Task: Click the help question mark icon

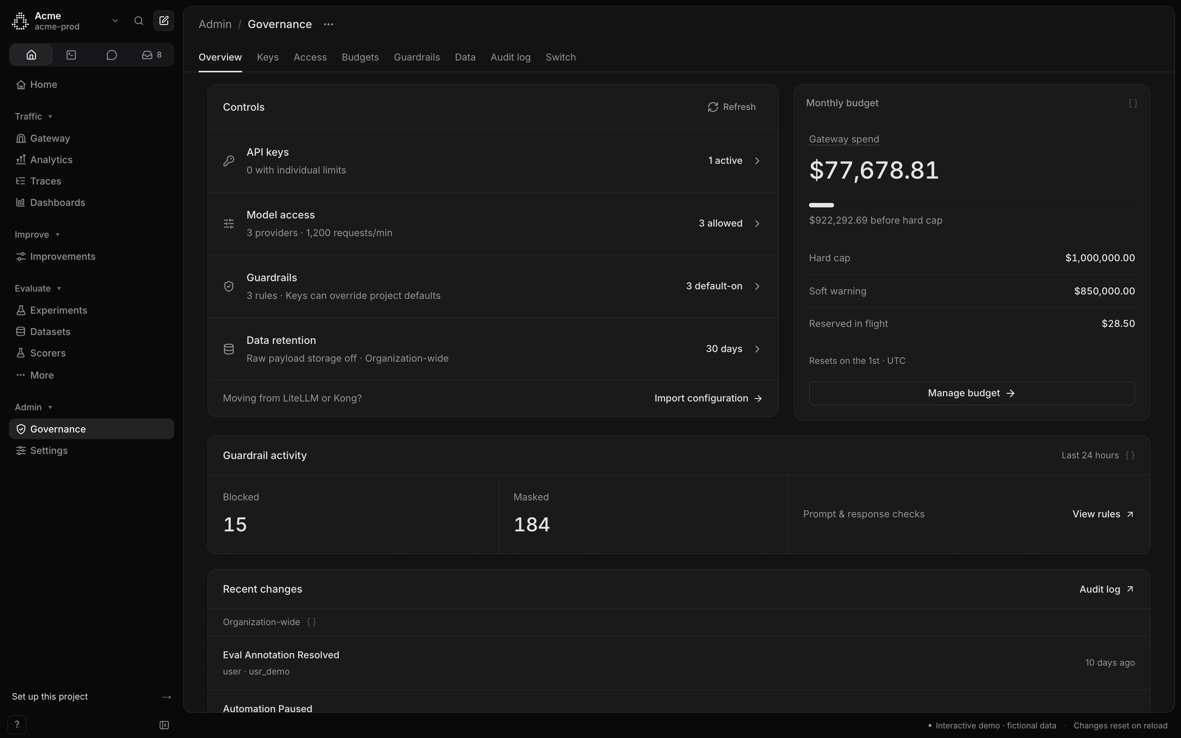Action: (x=17, y=724)
